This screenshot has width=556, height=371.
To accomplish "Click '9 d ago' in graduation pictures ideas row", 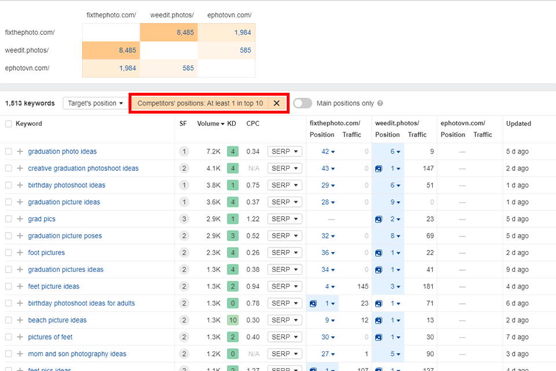I will (517, 270).
